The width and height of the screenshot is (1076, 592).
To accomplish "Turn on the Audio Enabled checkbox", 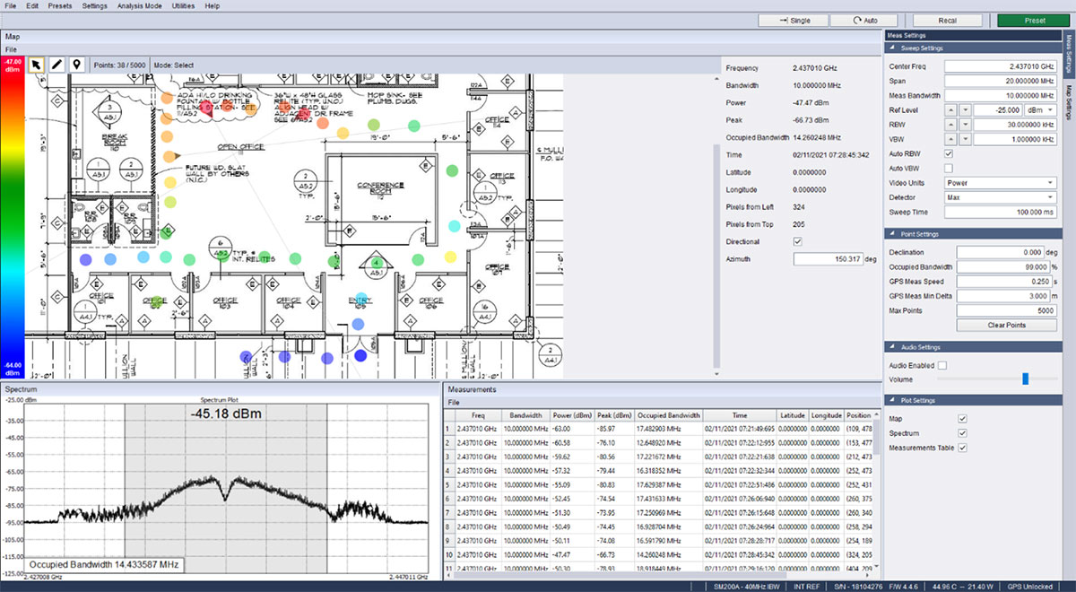I will point(942,365).
